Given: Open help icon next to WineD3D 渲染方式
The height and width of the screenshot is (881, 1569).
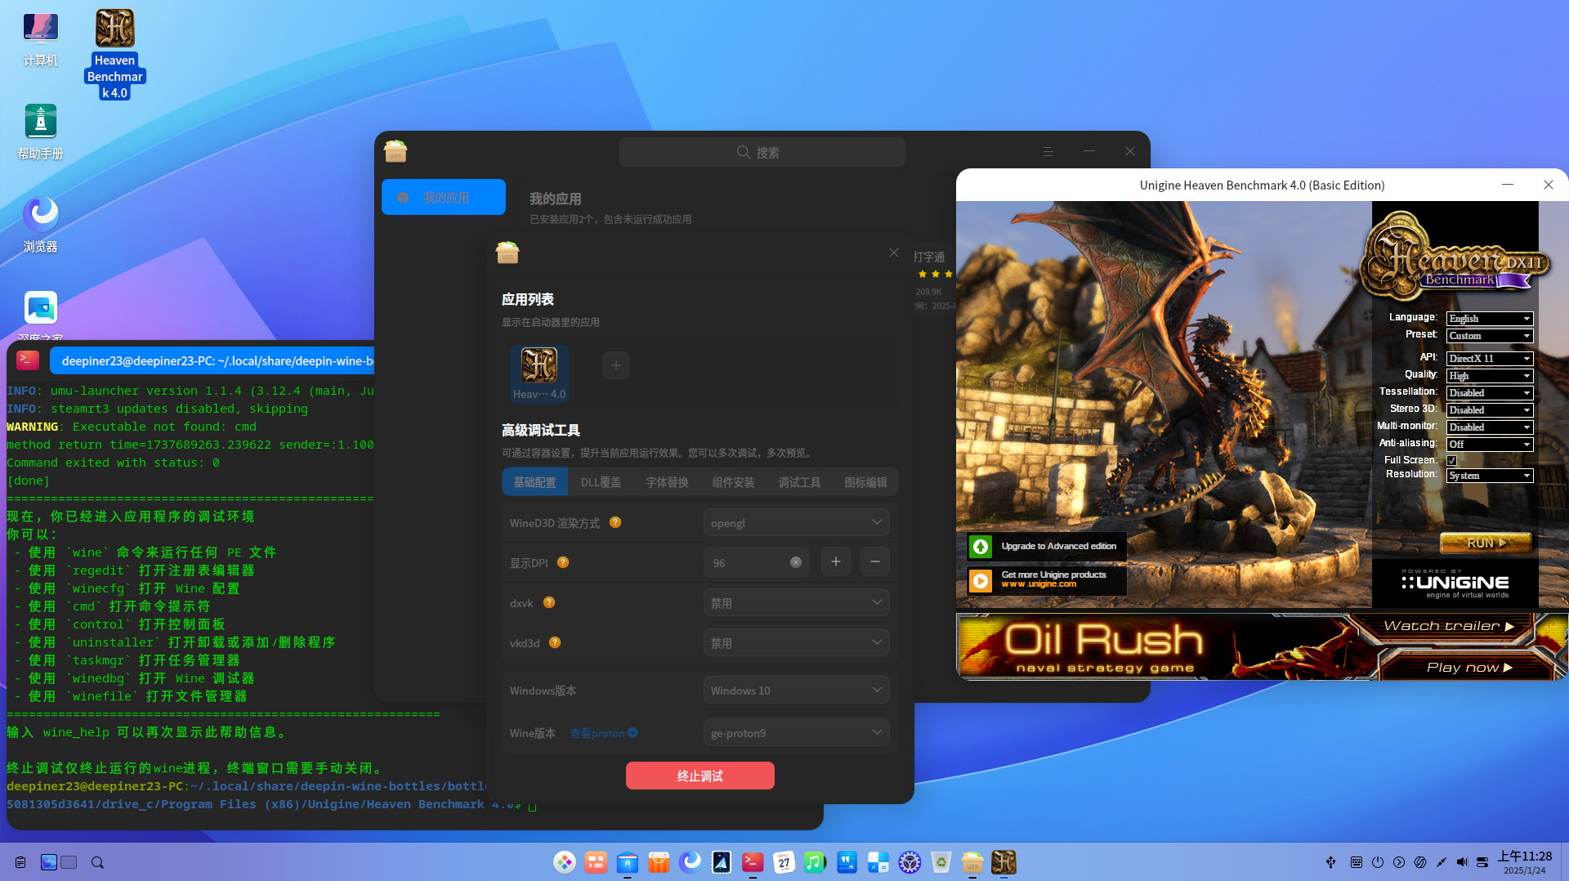Looking at the screenshot, I should (x=615, y=522).
